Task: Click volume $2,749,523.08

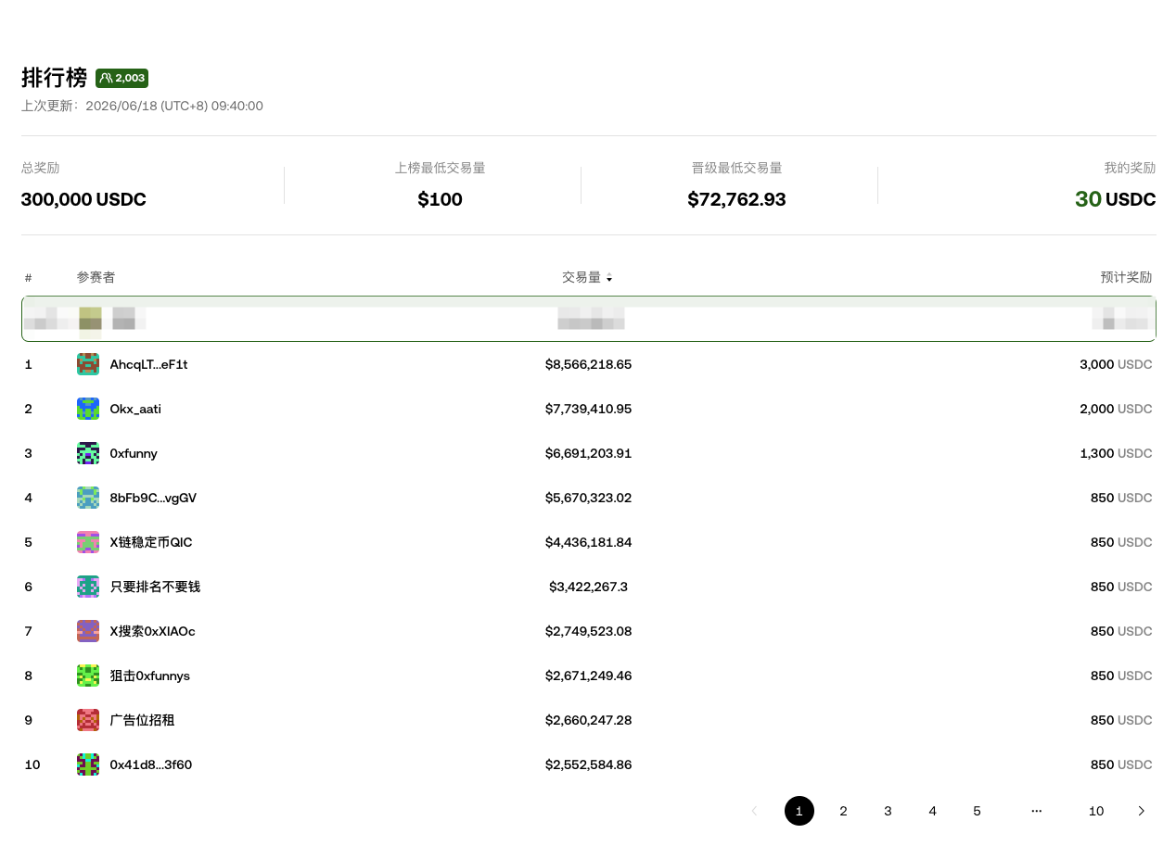Action: (588, 631)
